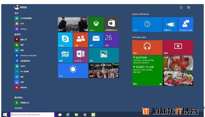Image resolution: width=205 pixels, height=117 pixels.
Task: Launch Internet Explorer from the taskbar
Action: coord(68,115)
